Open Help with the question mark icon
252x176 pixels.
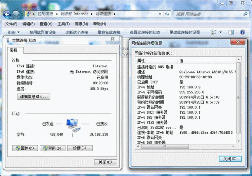242,32
